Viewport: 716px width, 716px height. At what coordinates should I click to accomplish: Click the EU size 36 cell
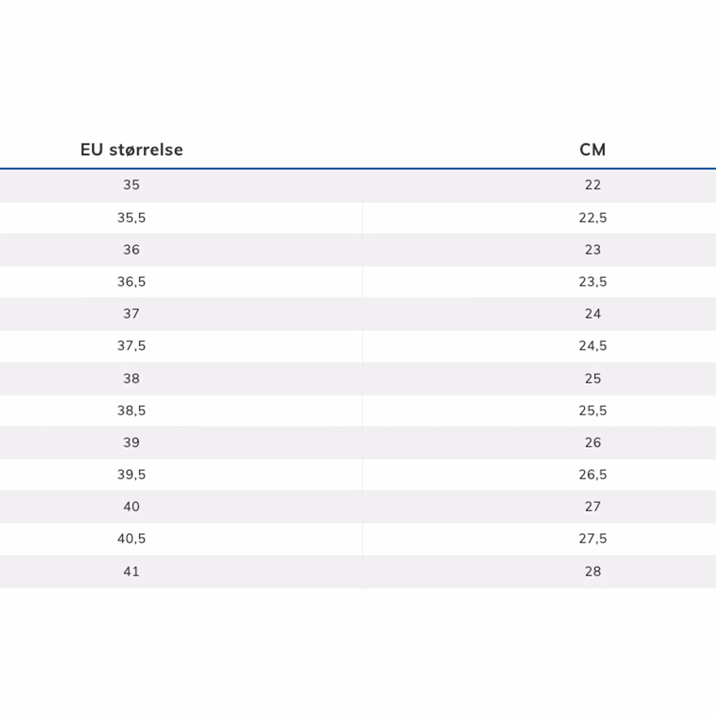(x=131, y=250)
